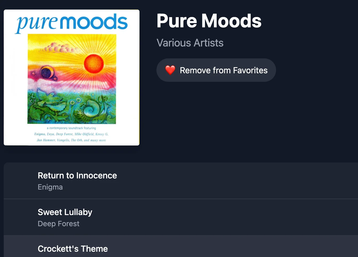Click the Pure Moods album title
This screenshot has height=257, width=358.
[209, 21]
